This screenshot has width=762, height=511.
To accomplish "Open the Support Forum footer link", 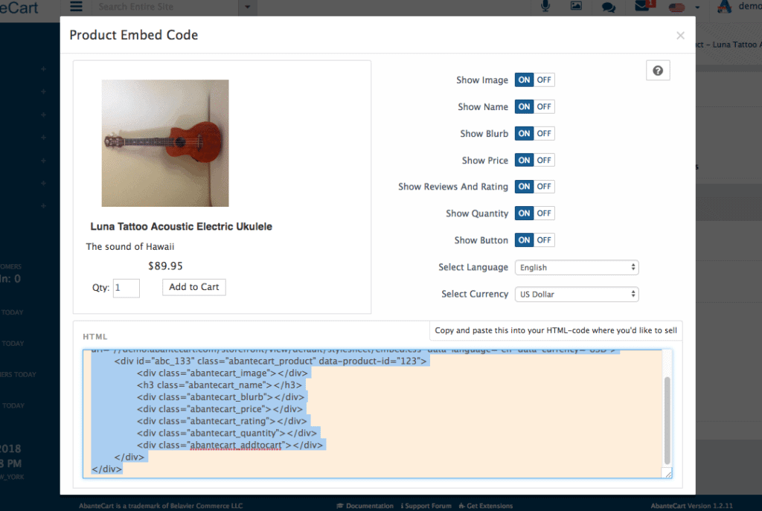I will 426,506.
